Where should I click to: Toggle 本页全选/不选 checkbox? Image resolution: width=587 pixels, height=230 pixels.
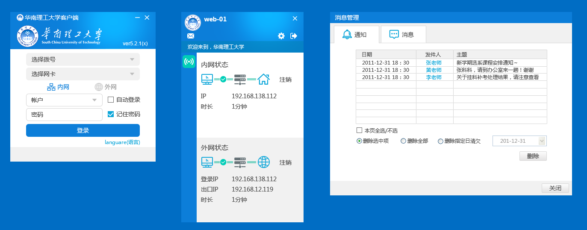coord(359,130)
